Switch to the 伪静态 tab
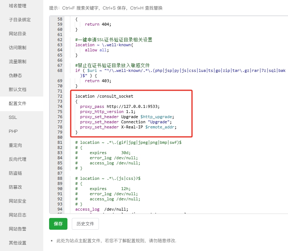The width and height of the screenshot is (288, 251). (x=15, y=76)
